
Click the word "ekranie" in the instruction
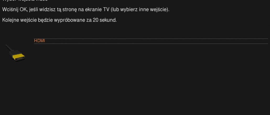coord(93,10)
